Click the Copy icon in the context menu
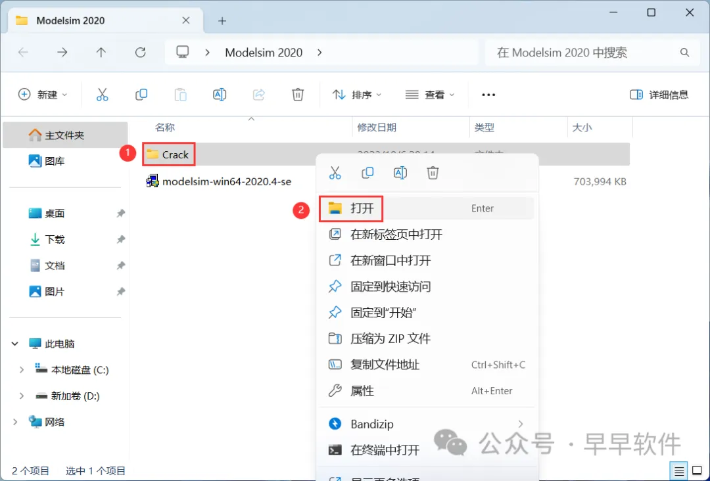This screenshot has height=481, width=710. tap(367, 173)
